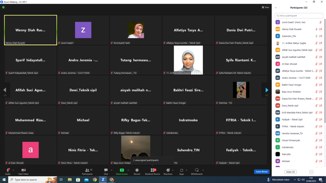Click inside Find a participant field
This screenshot has width=326, height=183.
click(299, 16)
